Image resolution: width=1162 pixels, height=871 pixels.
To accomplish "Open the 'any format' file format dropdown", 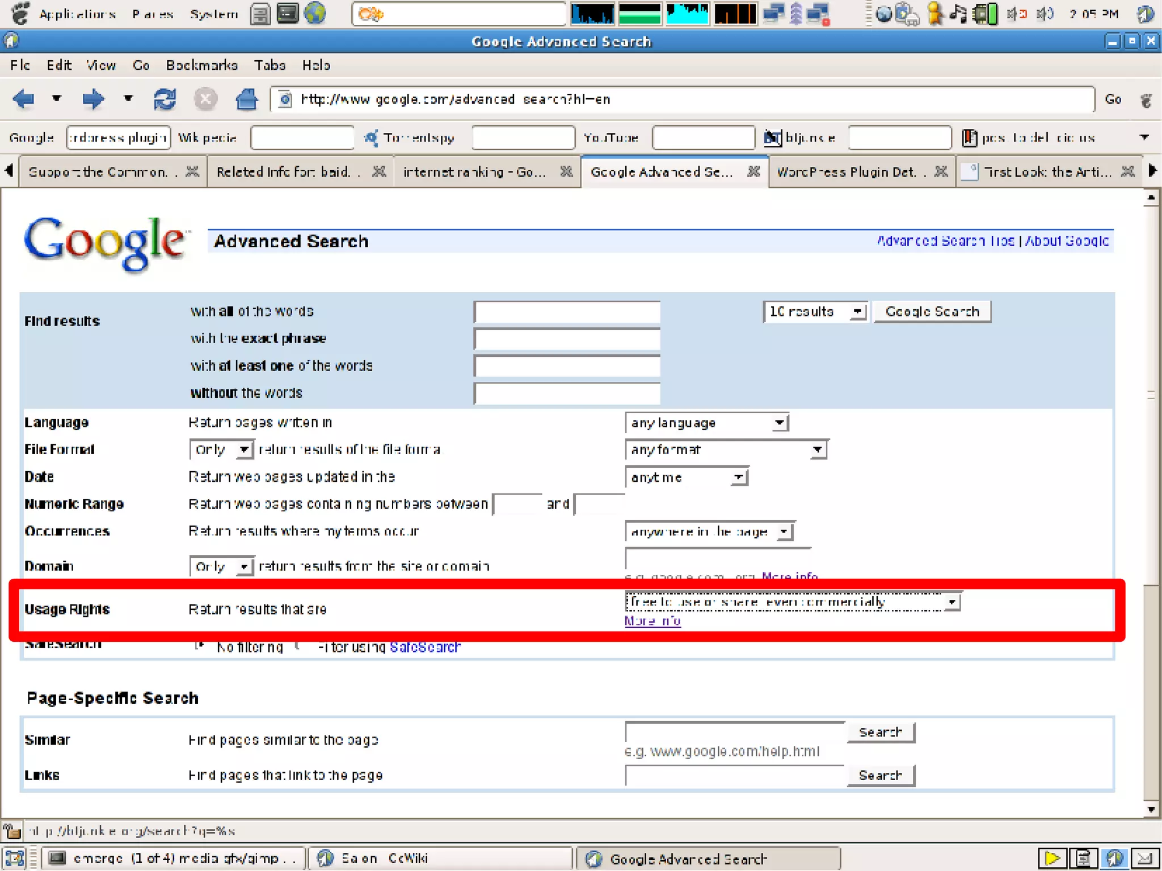I will tap(726, 450).
